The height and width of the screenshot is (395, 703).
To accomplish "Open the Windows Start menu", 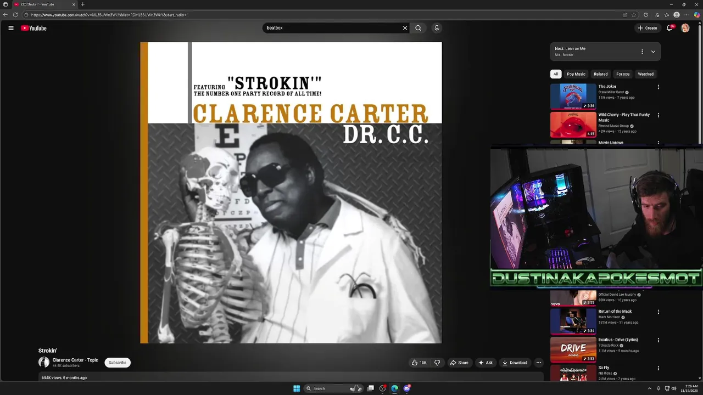I will click(x=297, y=388).
